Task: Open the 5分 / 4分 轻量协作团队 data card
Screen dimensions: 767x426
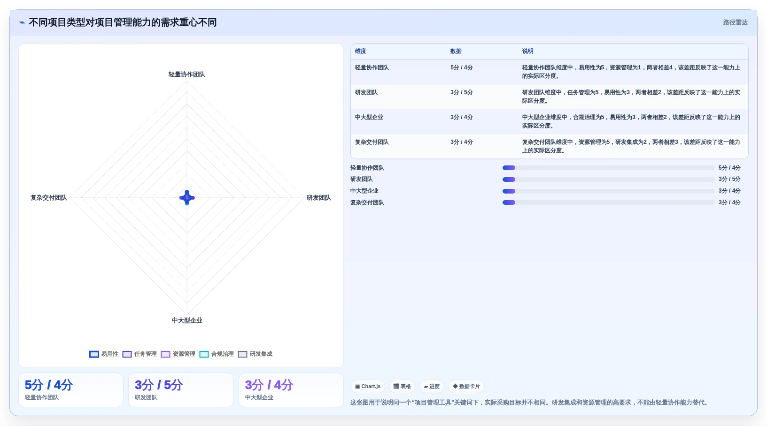Action: [71, 390]
